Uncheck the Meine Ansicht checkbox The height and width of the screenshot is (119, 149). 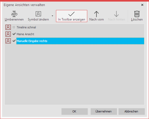(x=14, y=34)
